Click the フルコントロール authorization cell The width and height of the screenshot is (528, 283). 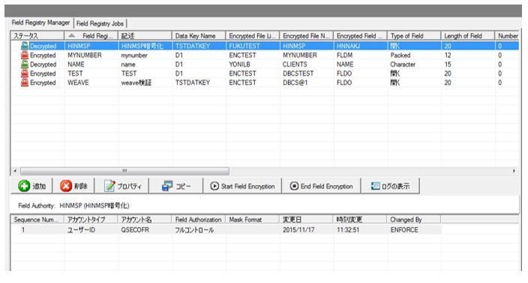tap(194, 230)
